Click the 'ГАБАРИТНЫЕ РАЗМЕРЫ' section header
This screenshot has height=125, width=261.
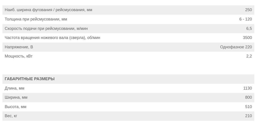[29, 79]
